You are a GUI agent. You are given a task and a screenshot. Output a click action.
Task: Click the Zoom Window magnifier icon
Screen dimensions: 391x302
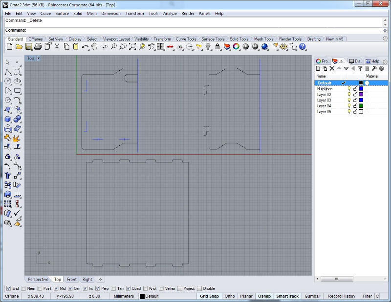click(x=123, y=46)
